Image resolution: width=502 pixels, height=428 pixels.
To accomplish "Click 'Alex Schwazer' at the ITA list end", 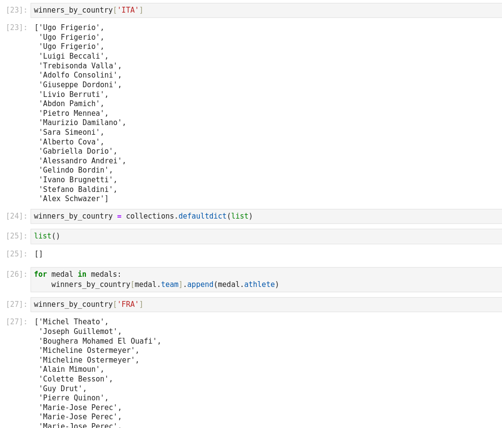I will click(x=73, y=199).
